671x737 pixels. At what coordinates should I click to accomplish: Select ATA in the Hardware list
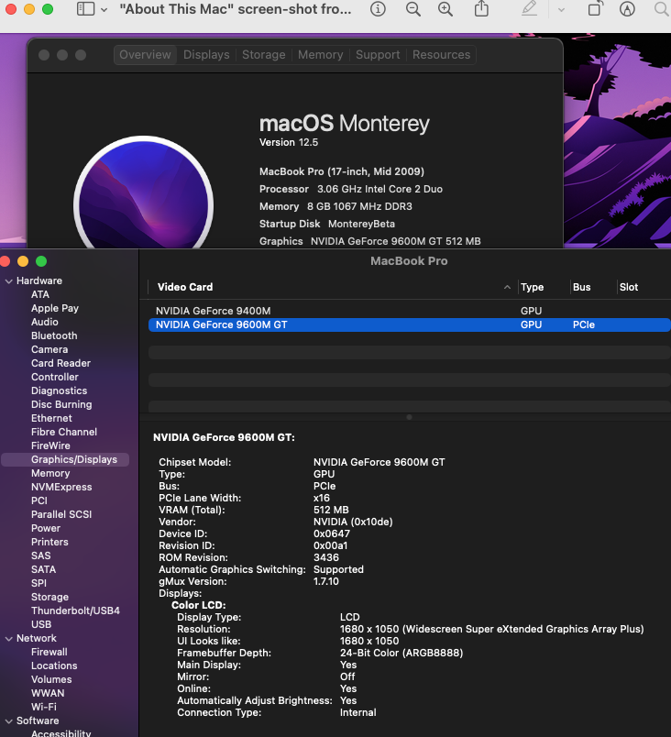pos(40,294)
